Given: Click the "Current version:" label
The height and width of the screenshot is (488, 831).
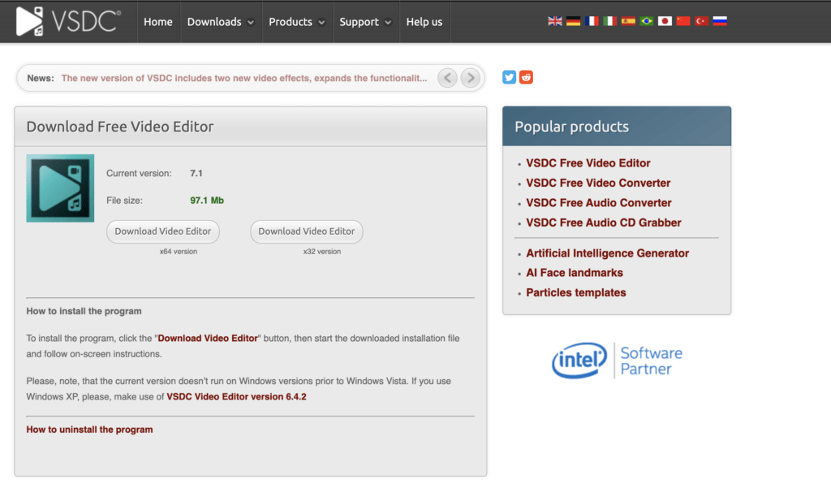Looking at the screenshot, I should click(x=139, y=174).
